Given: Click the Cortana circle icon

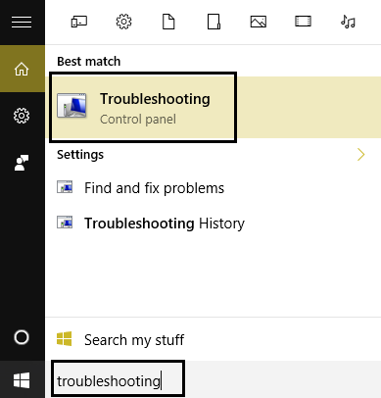Looking at the screenshot, I should tap(22, 337).
